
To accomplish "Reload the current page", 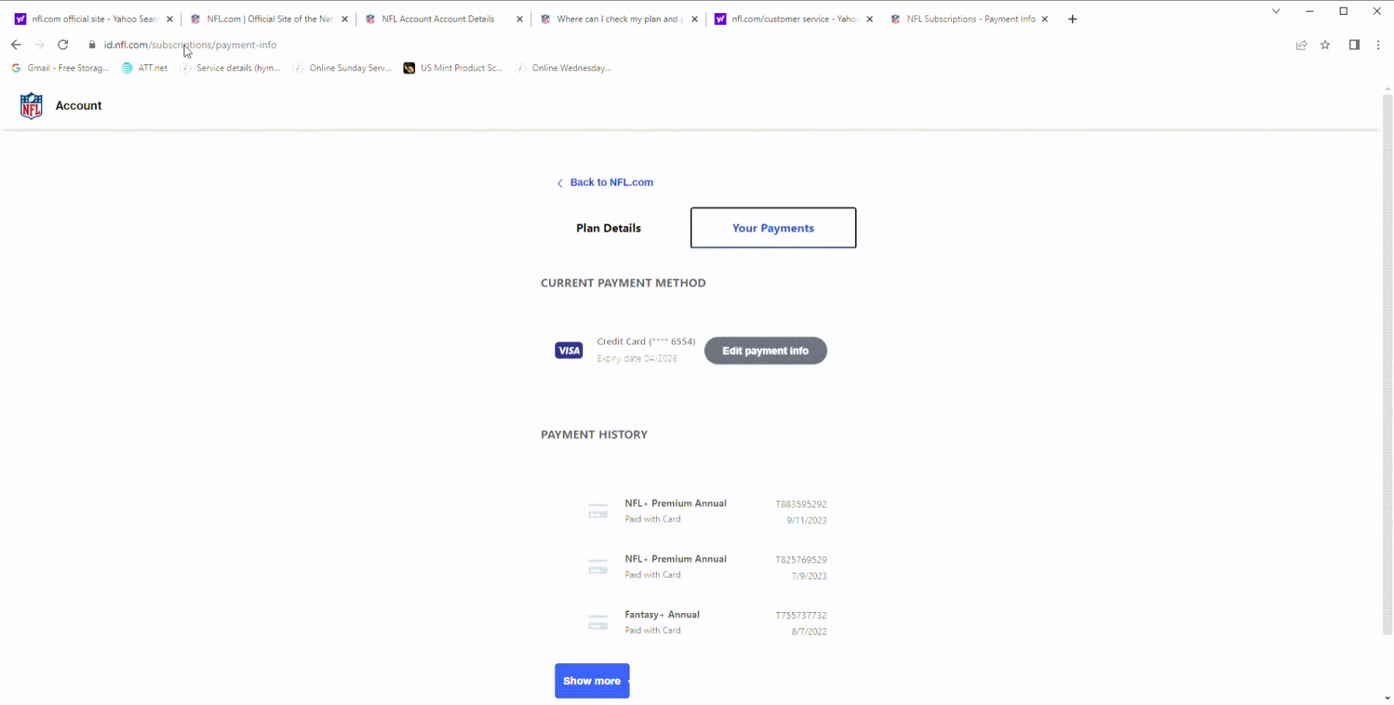I will 64,45.
